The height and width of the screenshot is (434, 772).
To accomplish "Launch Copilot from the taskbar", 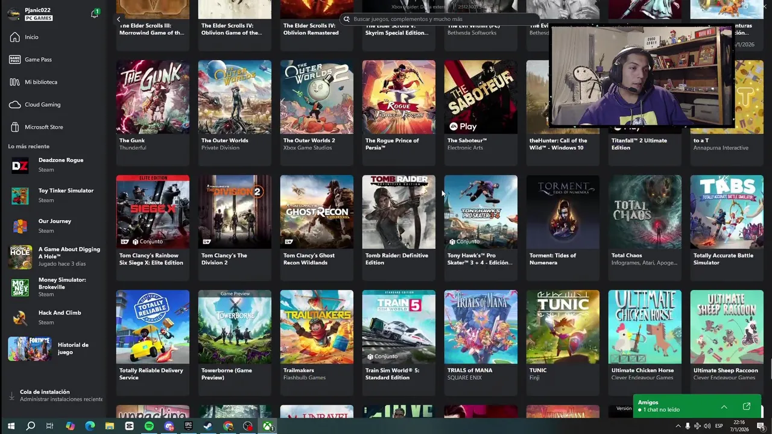I will click(70, 426).
